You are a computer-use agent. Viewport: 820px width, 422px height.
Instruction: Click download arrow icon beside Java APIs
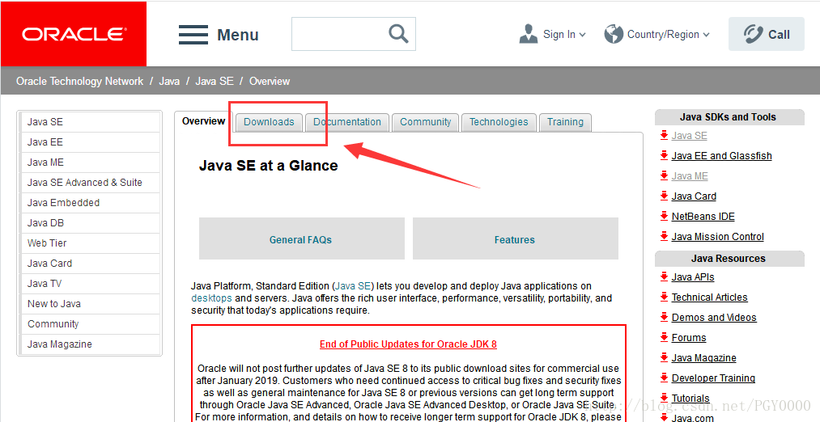664,276
